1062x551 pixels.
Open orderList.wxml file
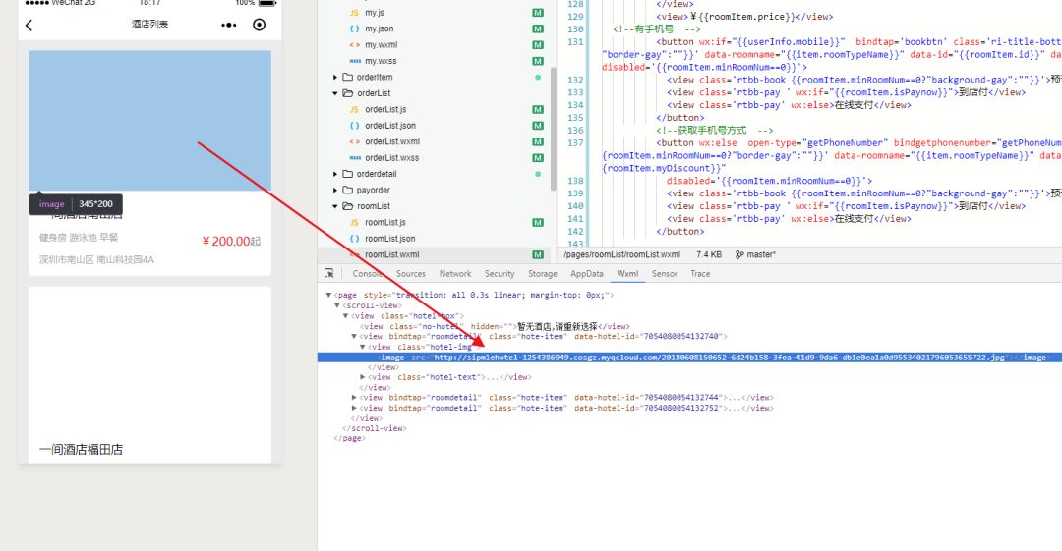click(x=392, y=142)
